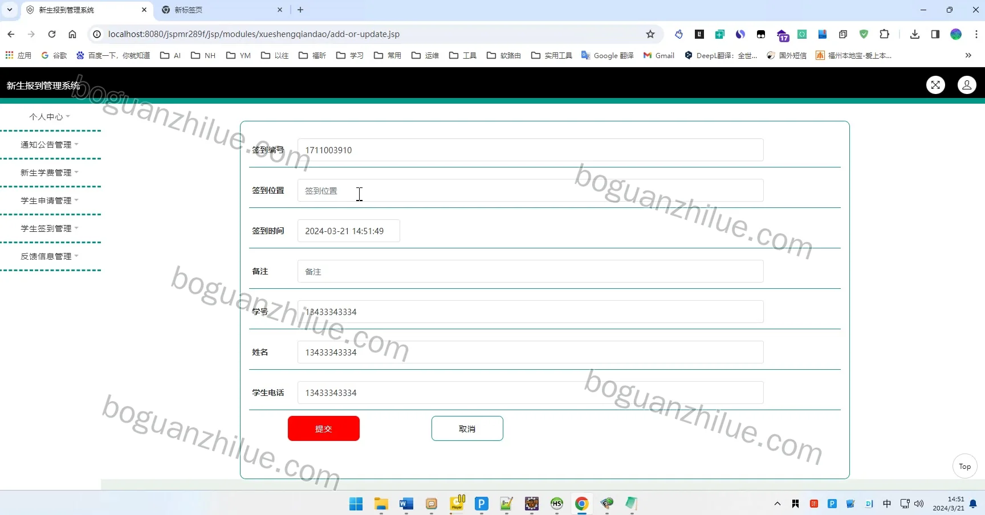Focus the 备注 input field
The height and width of the screenshot is (515, 985).
tap(530, 271)
